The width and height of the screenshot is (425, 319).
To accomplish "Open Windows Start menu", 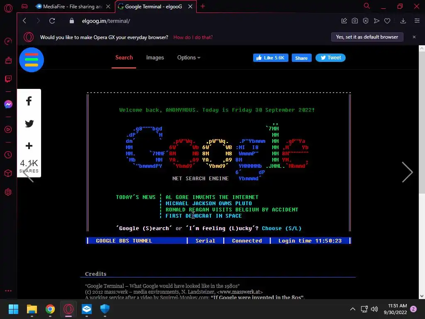I will click(13, 309).
